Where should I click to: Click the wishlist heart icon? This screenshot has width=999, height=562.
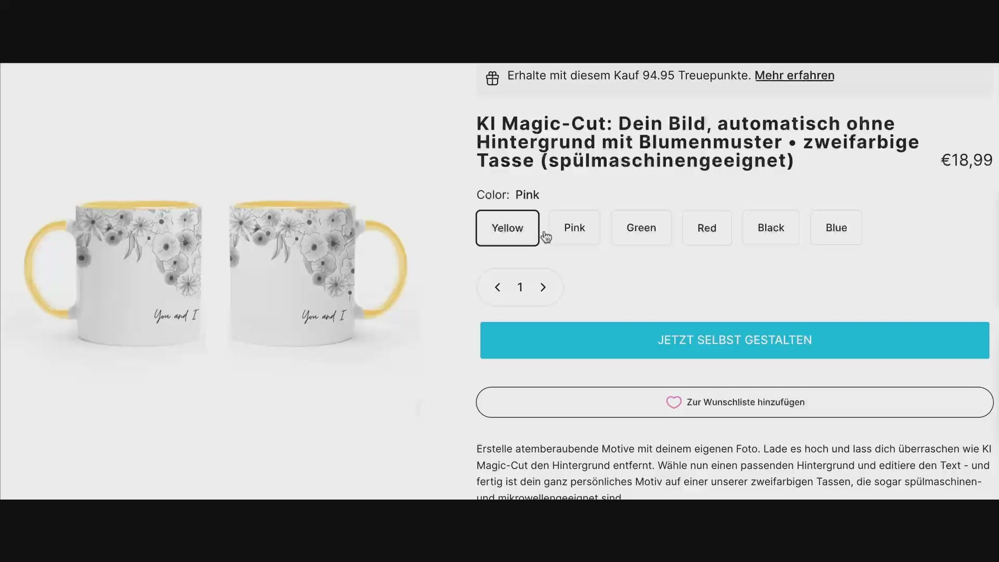point(673,402)
